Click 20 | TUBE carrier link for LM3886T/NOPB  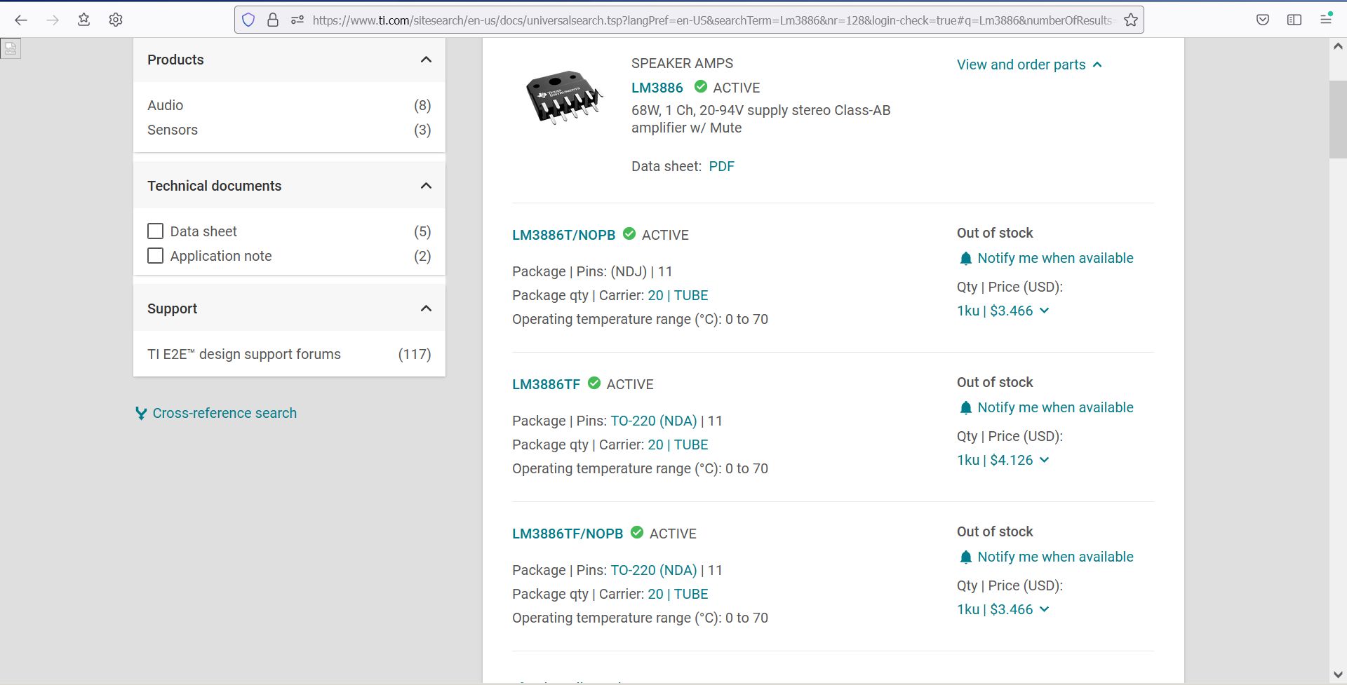pos(678,295)
